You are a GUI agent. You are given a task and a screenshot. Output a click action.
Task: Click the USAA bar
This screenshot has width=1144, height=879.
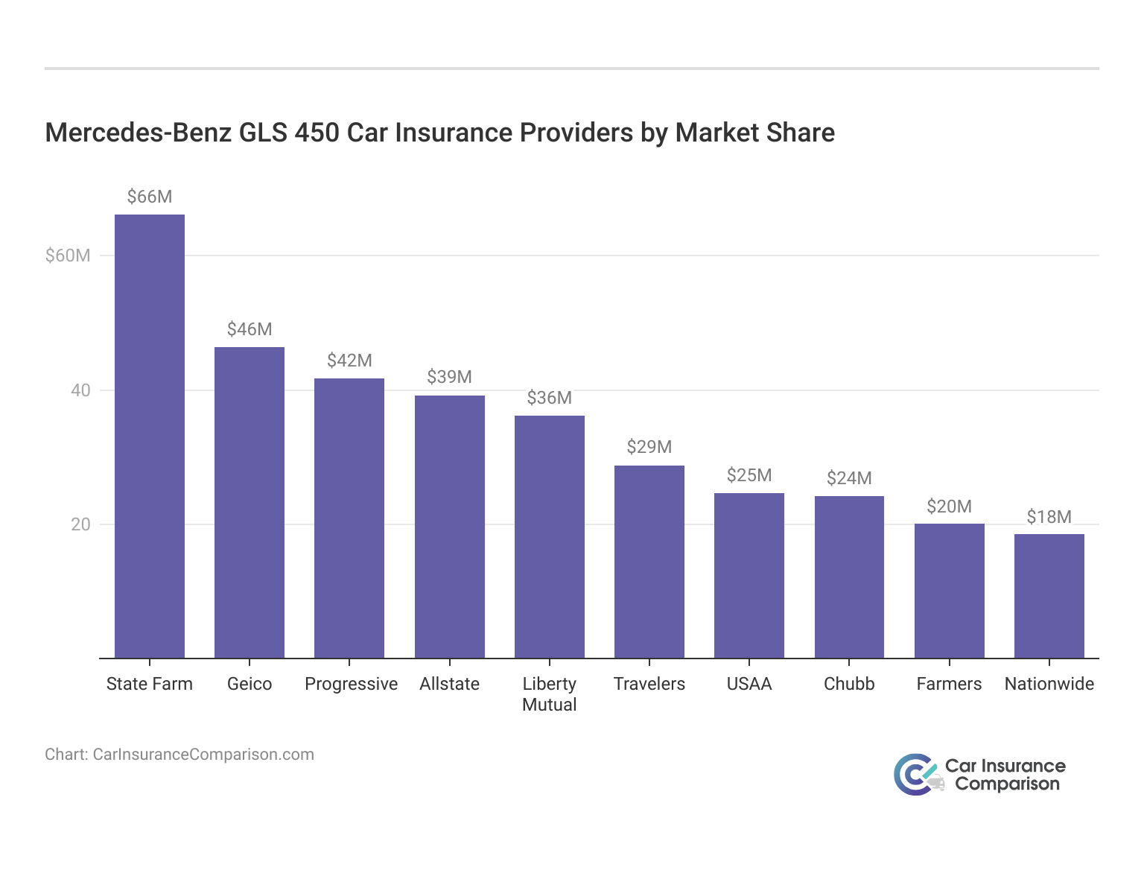click(749, 576)
